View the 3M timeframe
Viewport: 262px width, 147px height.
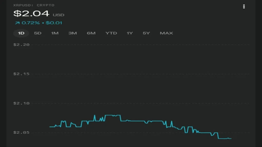(73, 33)
